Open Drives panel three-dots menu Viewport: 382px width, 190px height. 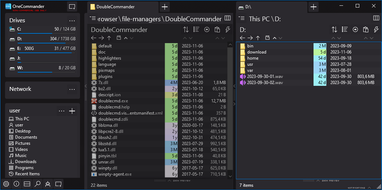coord(72,20)
